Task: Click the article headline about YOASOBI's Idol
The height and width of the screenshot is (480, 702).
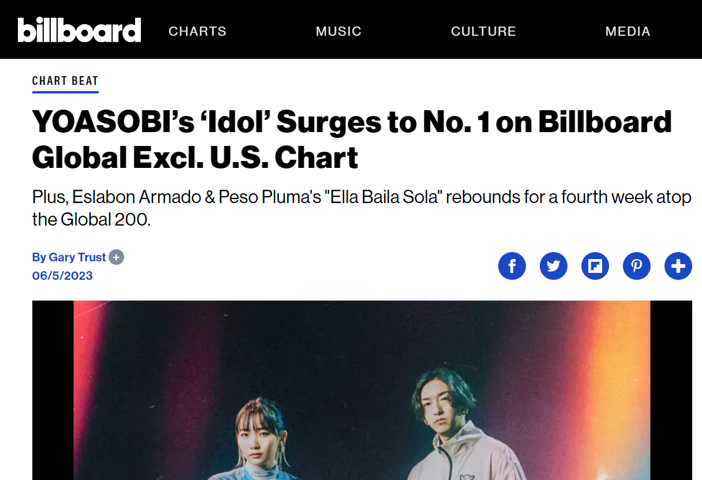Action: click(352, 140)
